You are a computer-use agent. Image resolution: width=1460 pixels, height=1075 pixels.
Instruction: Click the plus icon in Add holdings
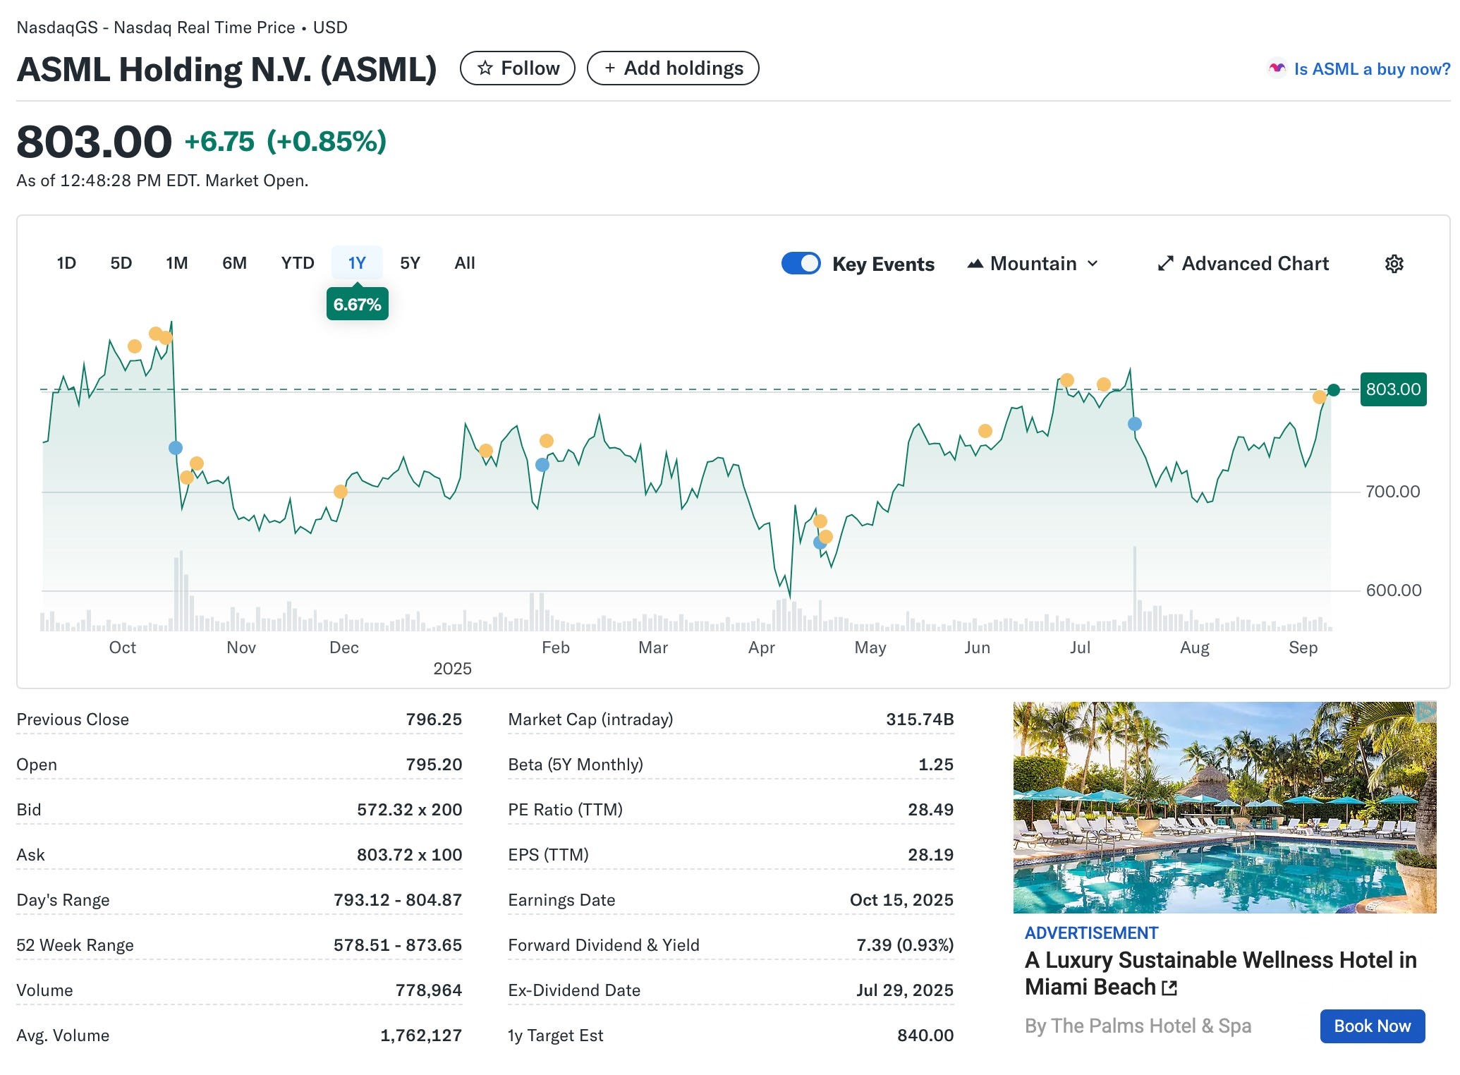coord(610,68)
